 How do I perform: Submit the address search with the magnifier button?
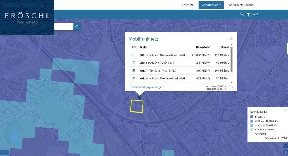77,27
